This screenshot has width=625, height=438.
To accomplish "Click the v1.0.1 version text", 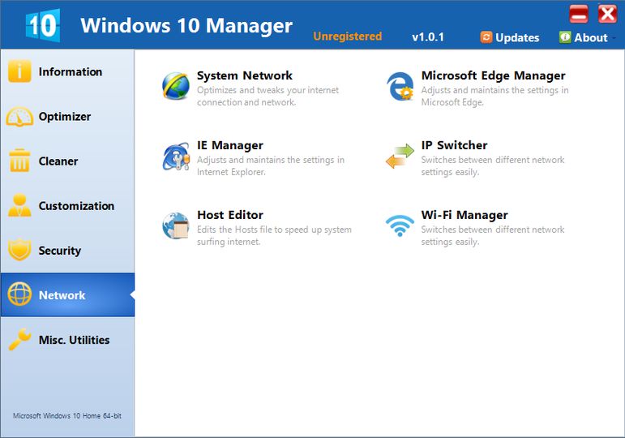I will pos(428,37).
